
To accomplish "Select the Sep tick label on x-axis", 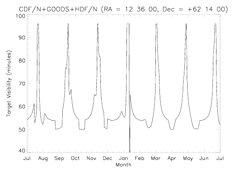I will pos(59,159).
